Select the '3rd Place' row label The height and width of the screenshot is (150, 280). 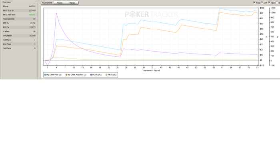click(7, 48)
